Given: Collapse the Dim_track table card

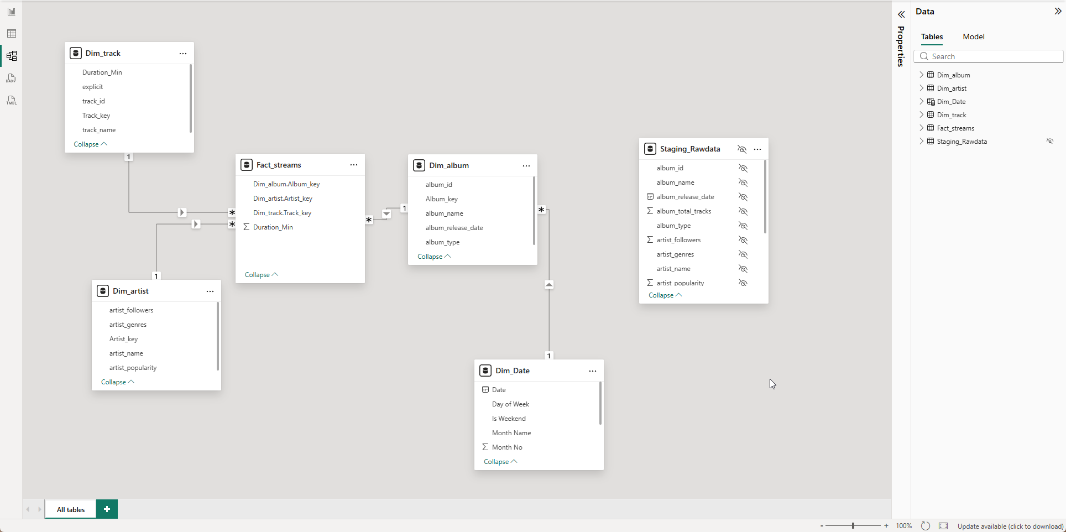Looking at the screenshot, I should [90, 144].
